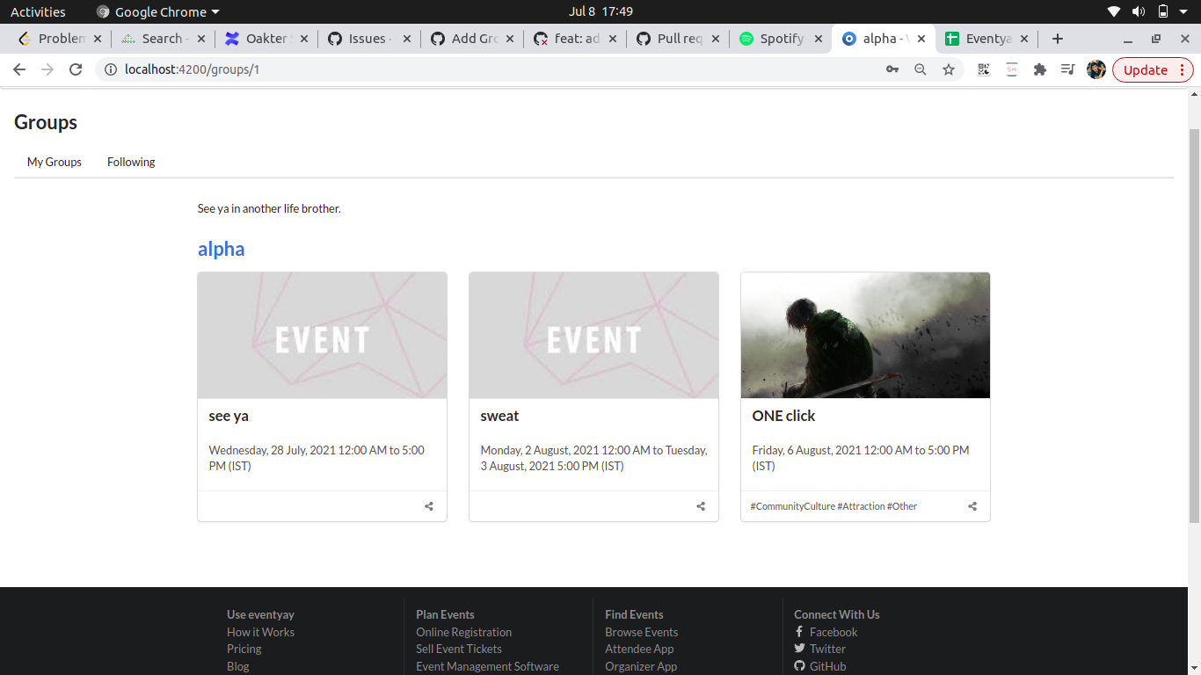Open the clock showing Jul 8 17:49
Screen dimensions: 1201x675
point(600,11)
